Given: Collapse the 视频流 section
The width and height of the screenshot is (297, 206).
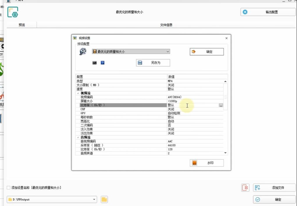Looking at the screenshot, I should [x=78, y=93].
